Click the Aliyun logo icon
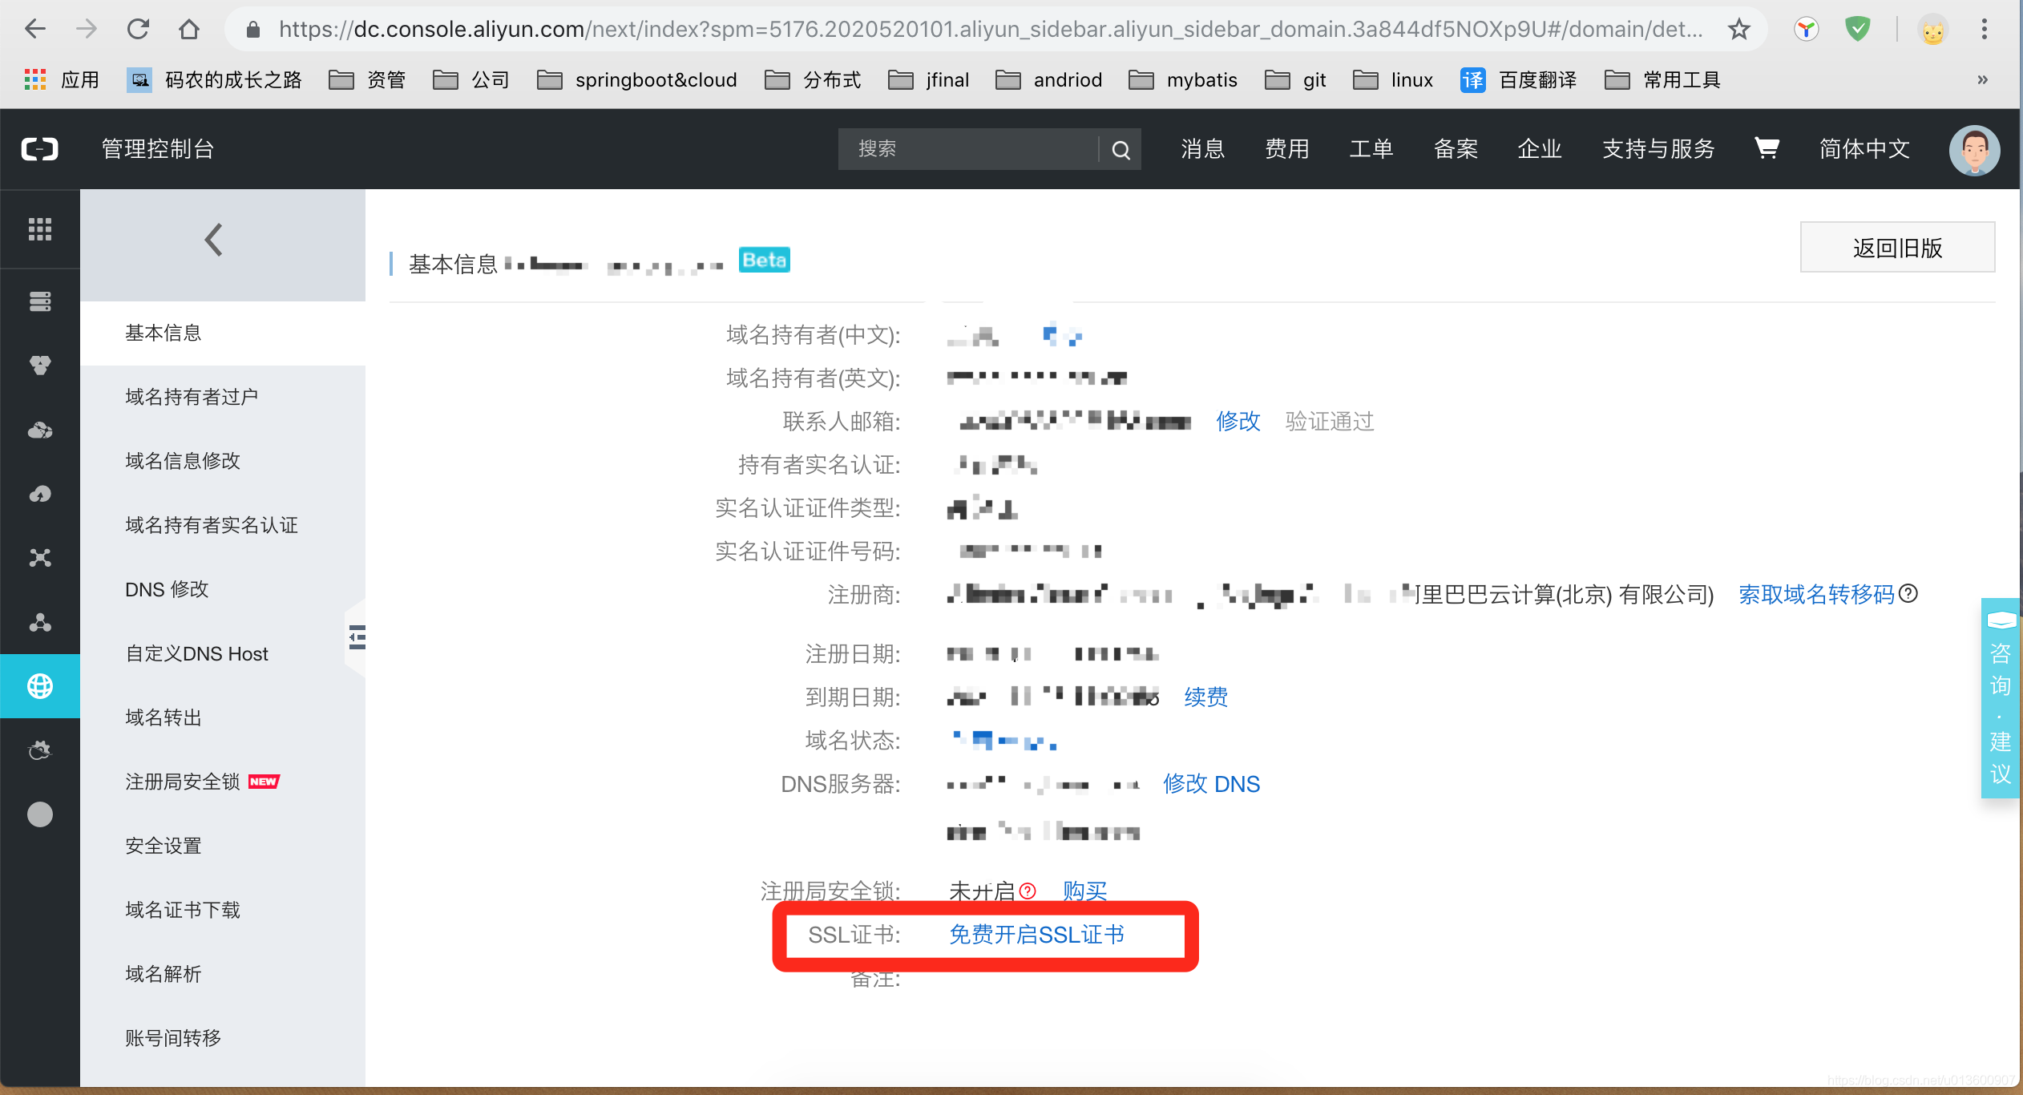 click(x=39, y=149)
